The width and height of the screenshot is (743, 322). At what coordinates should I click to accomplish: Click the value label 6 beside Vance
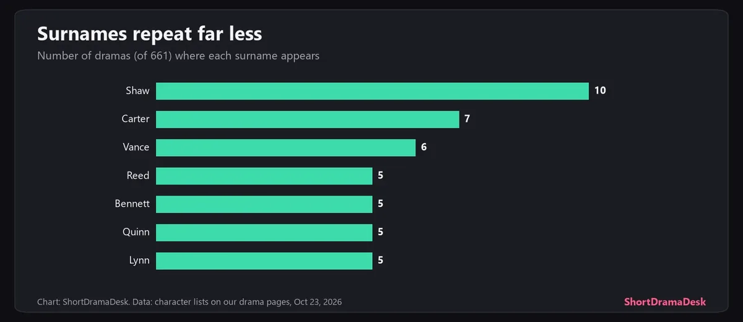click(x=424, y=147)
